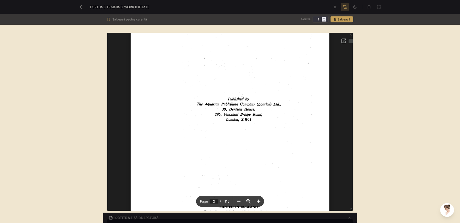Select the sepia scroll reading theme
460x223 pixels.
pos(345,7)
